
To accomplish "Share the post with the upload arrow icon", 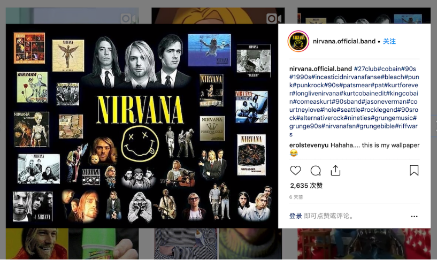I will pos(335,170).
